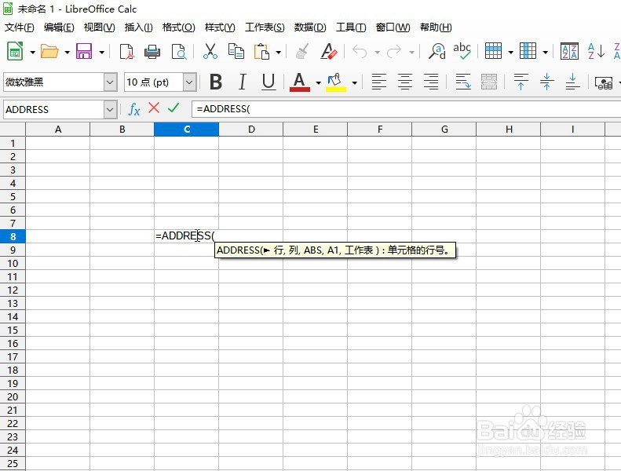
Task: Center cell content vertically
Action: [547, 82]
